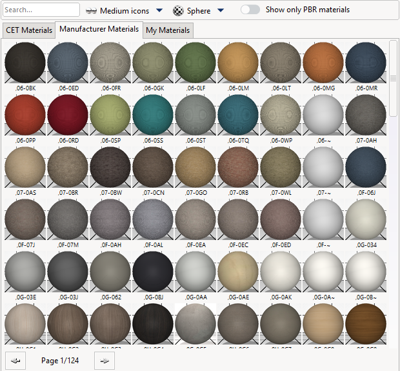Click the checkered sphere preview icon
The image size is (400, 371).
178,11
